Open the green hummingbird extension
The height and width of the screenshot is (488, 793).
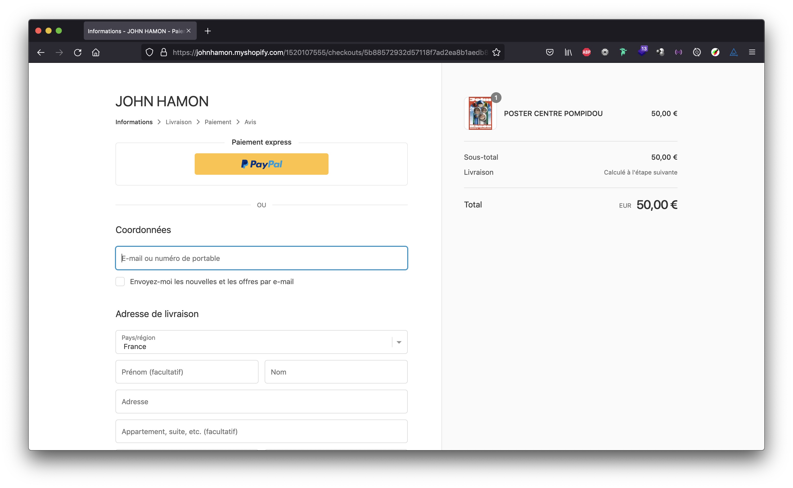pyautogui.click(x=623, y=52)
